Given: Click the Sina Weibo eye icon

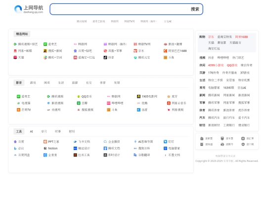Looking at the screenshot, I should (x=165, y=44).
